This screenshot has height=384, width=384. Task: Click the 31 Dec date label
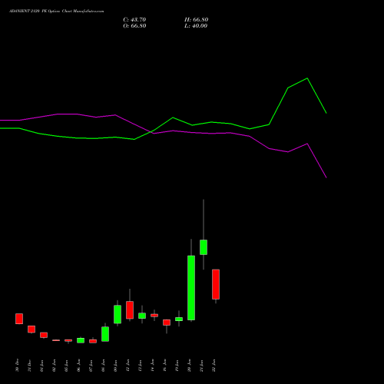click(29, 366)
